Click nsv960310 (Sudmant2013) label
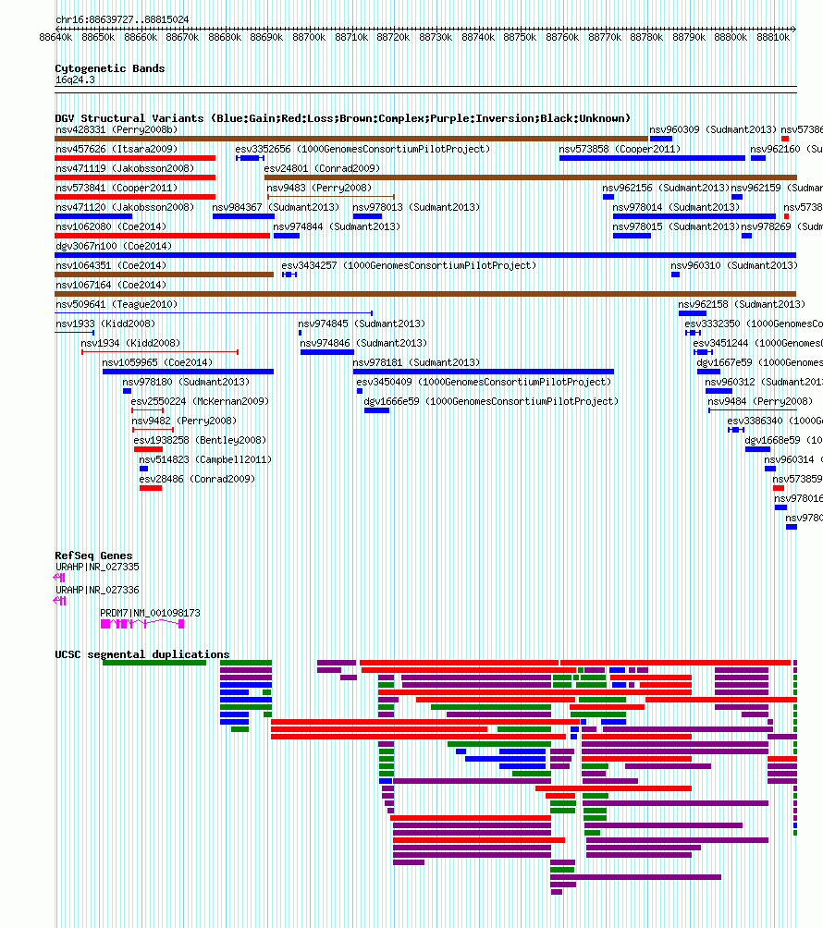The height and width of the screenshot is (928, 823). (x=734, y=265)
